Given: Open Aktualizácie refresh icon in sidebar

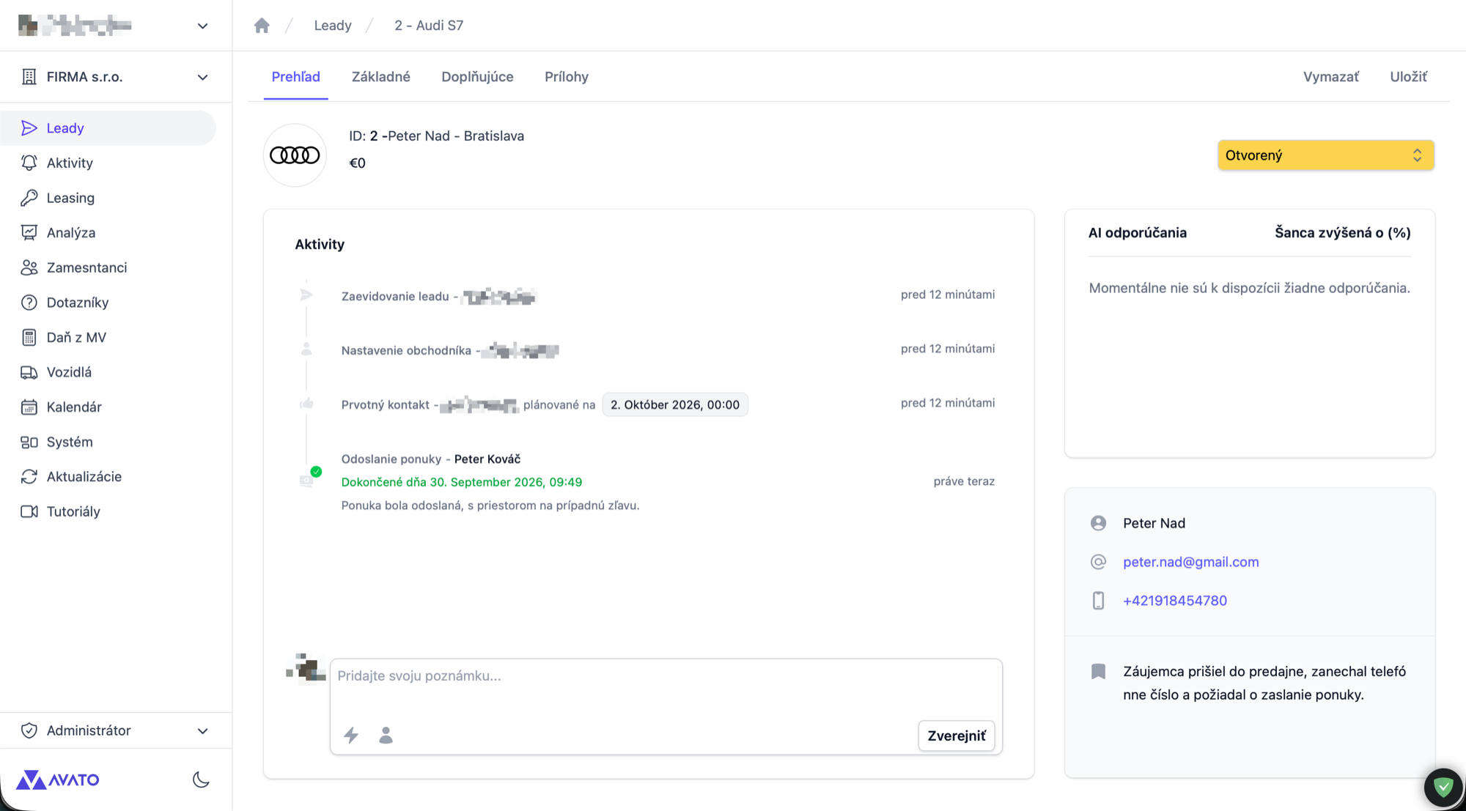Looking at the screenshot, I should (x=29, y=476).
